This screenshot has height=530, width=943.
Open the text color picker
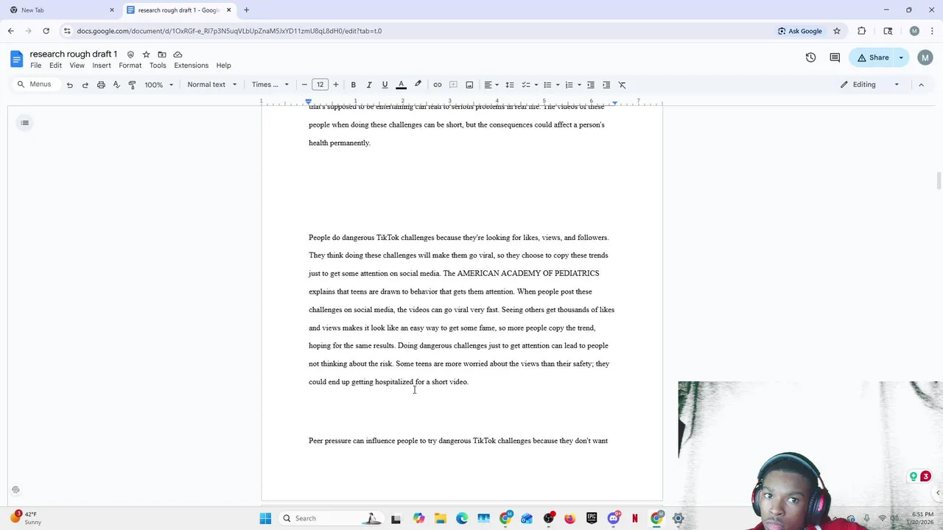pos(402,85)
